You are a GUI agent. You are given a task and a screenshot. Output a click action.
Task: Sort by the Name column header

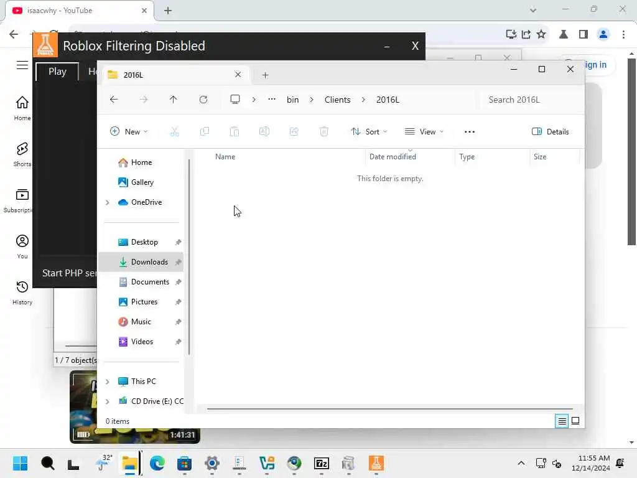(225, 157)
